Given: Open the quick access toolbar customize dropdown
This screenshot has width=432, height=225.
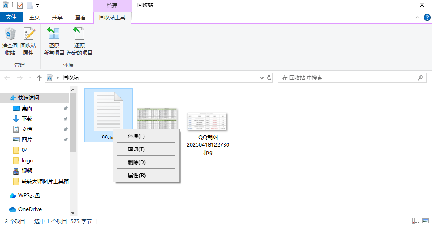Looking at the screenshot, I should click(x=38, y=6).
